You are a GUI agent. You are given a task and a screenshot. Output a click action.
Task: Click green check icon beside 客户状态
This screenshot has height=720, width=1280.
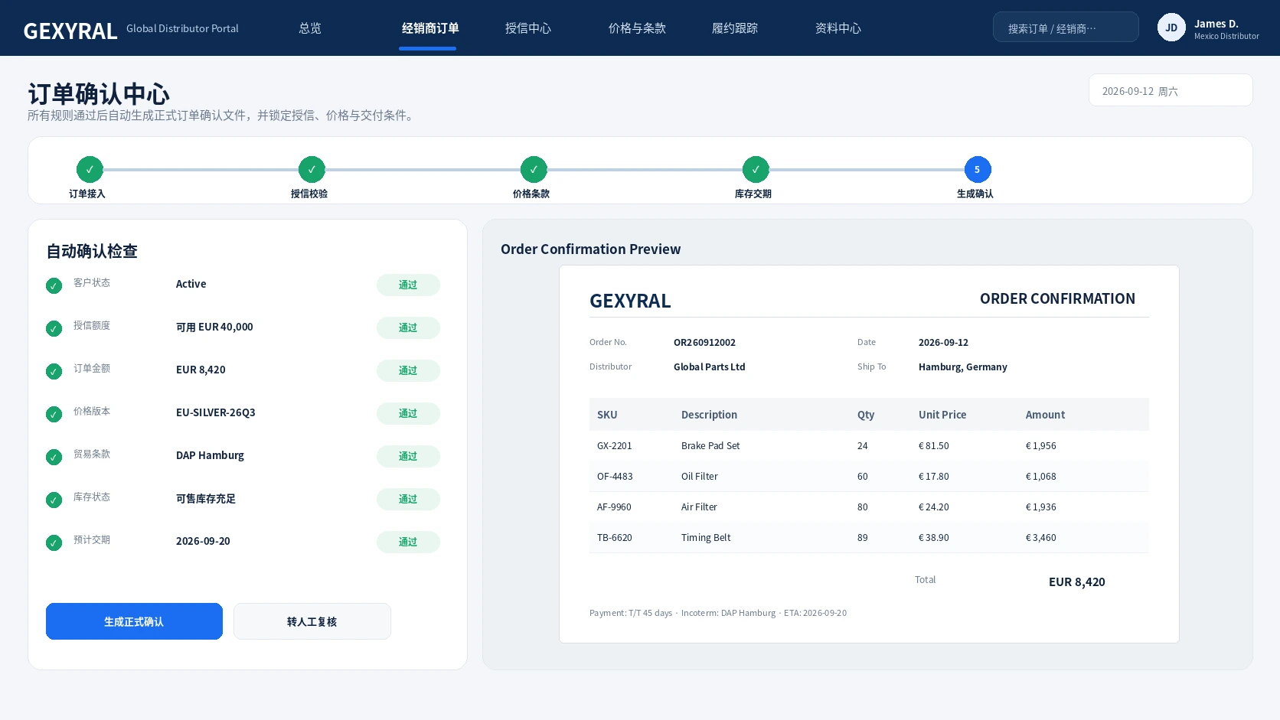54,285
